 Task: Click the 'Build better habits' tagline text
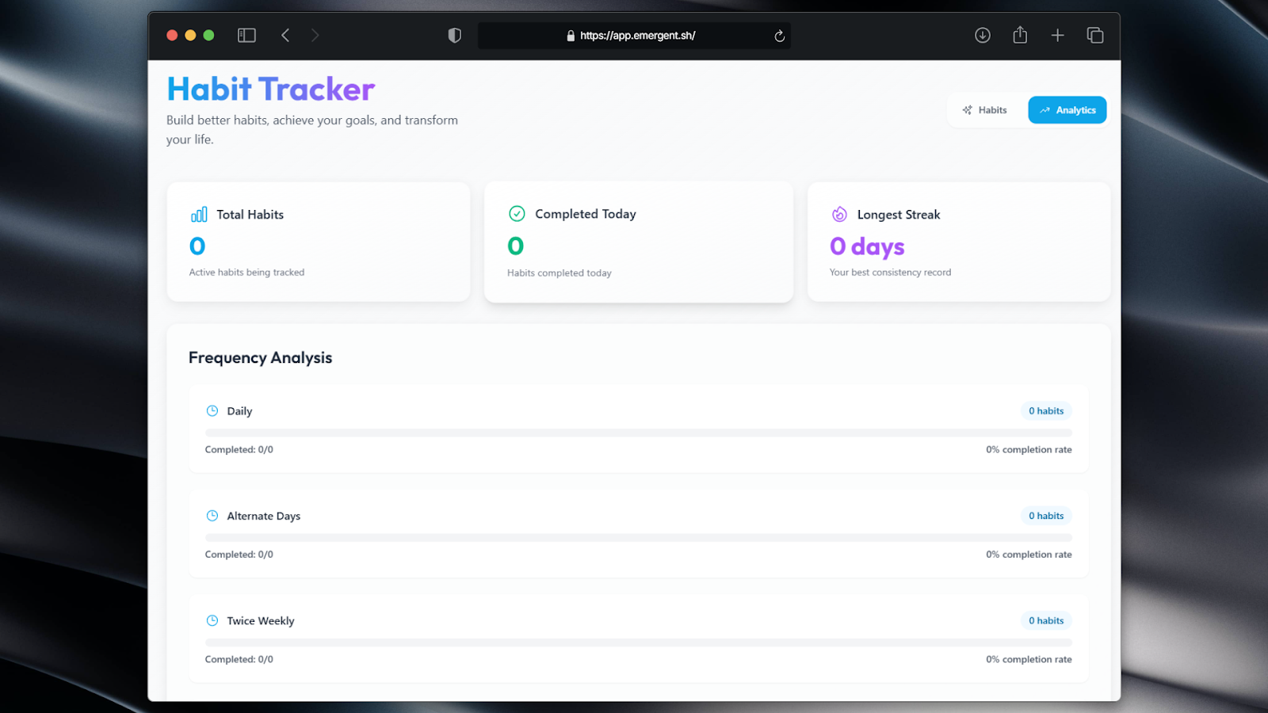coord(312,130)
